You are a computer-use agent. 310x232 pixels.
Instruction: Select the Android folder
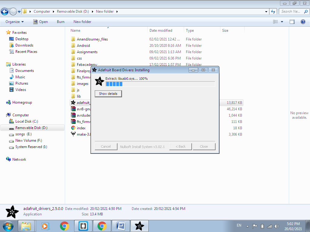tap(83, 46)
